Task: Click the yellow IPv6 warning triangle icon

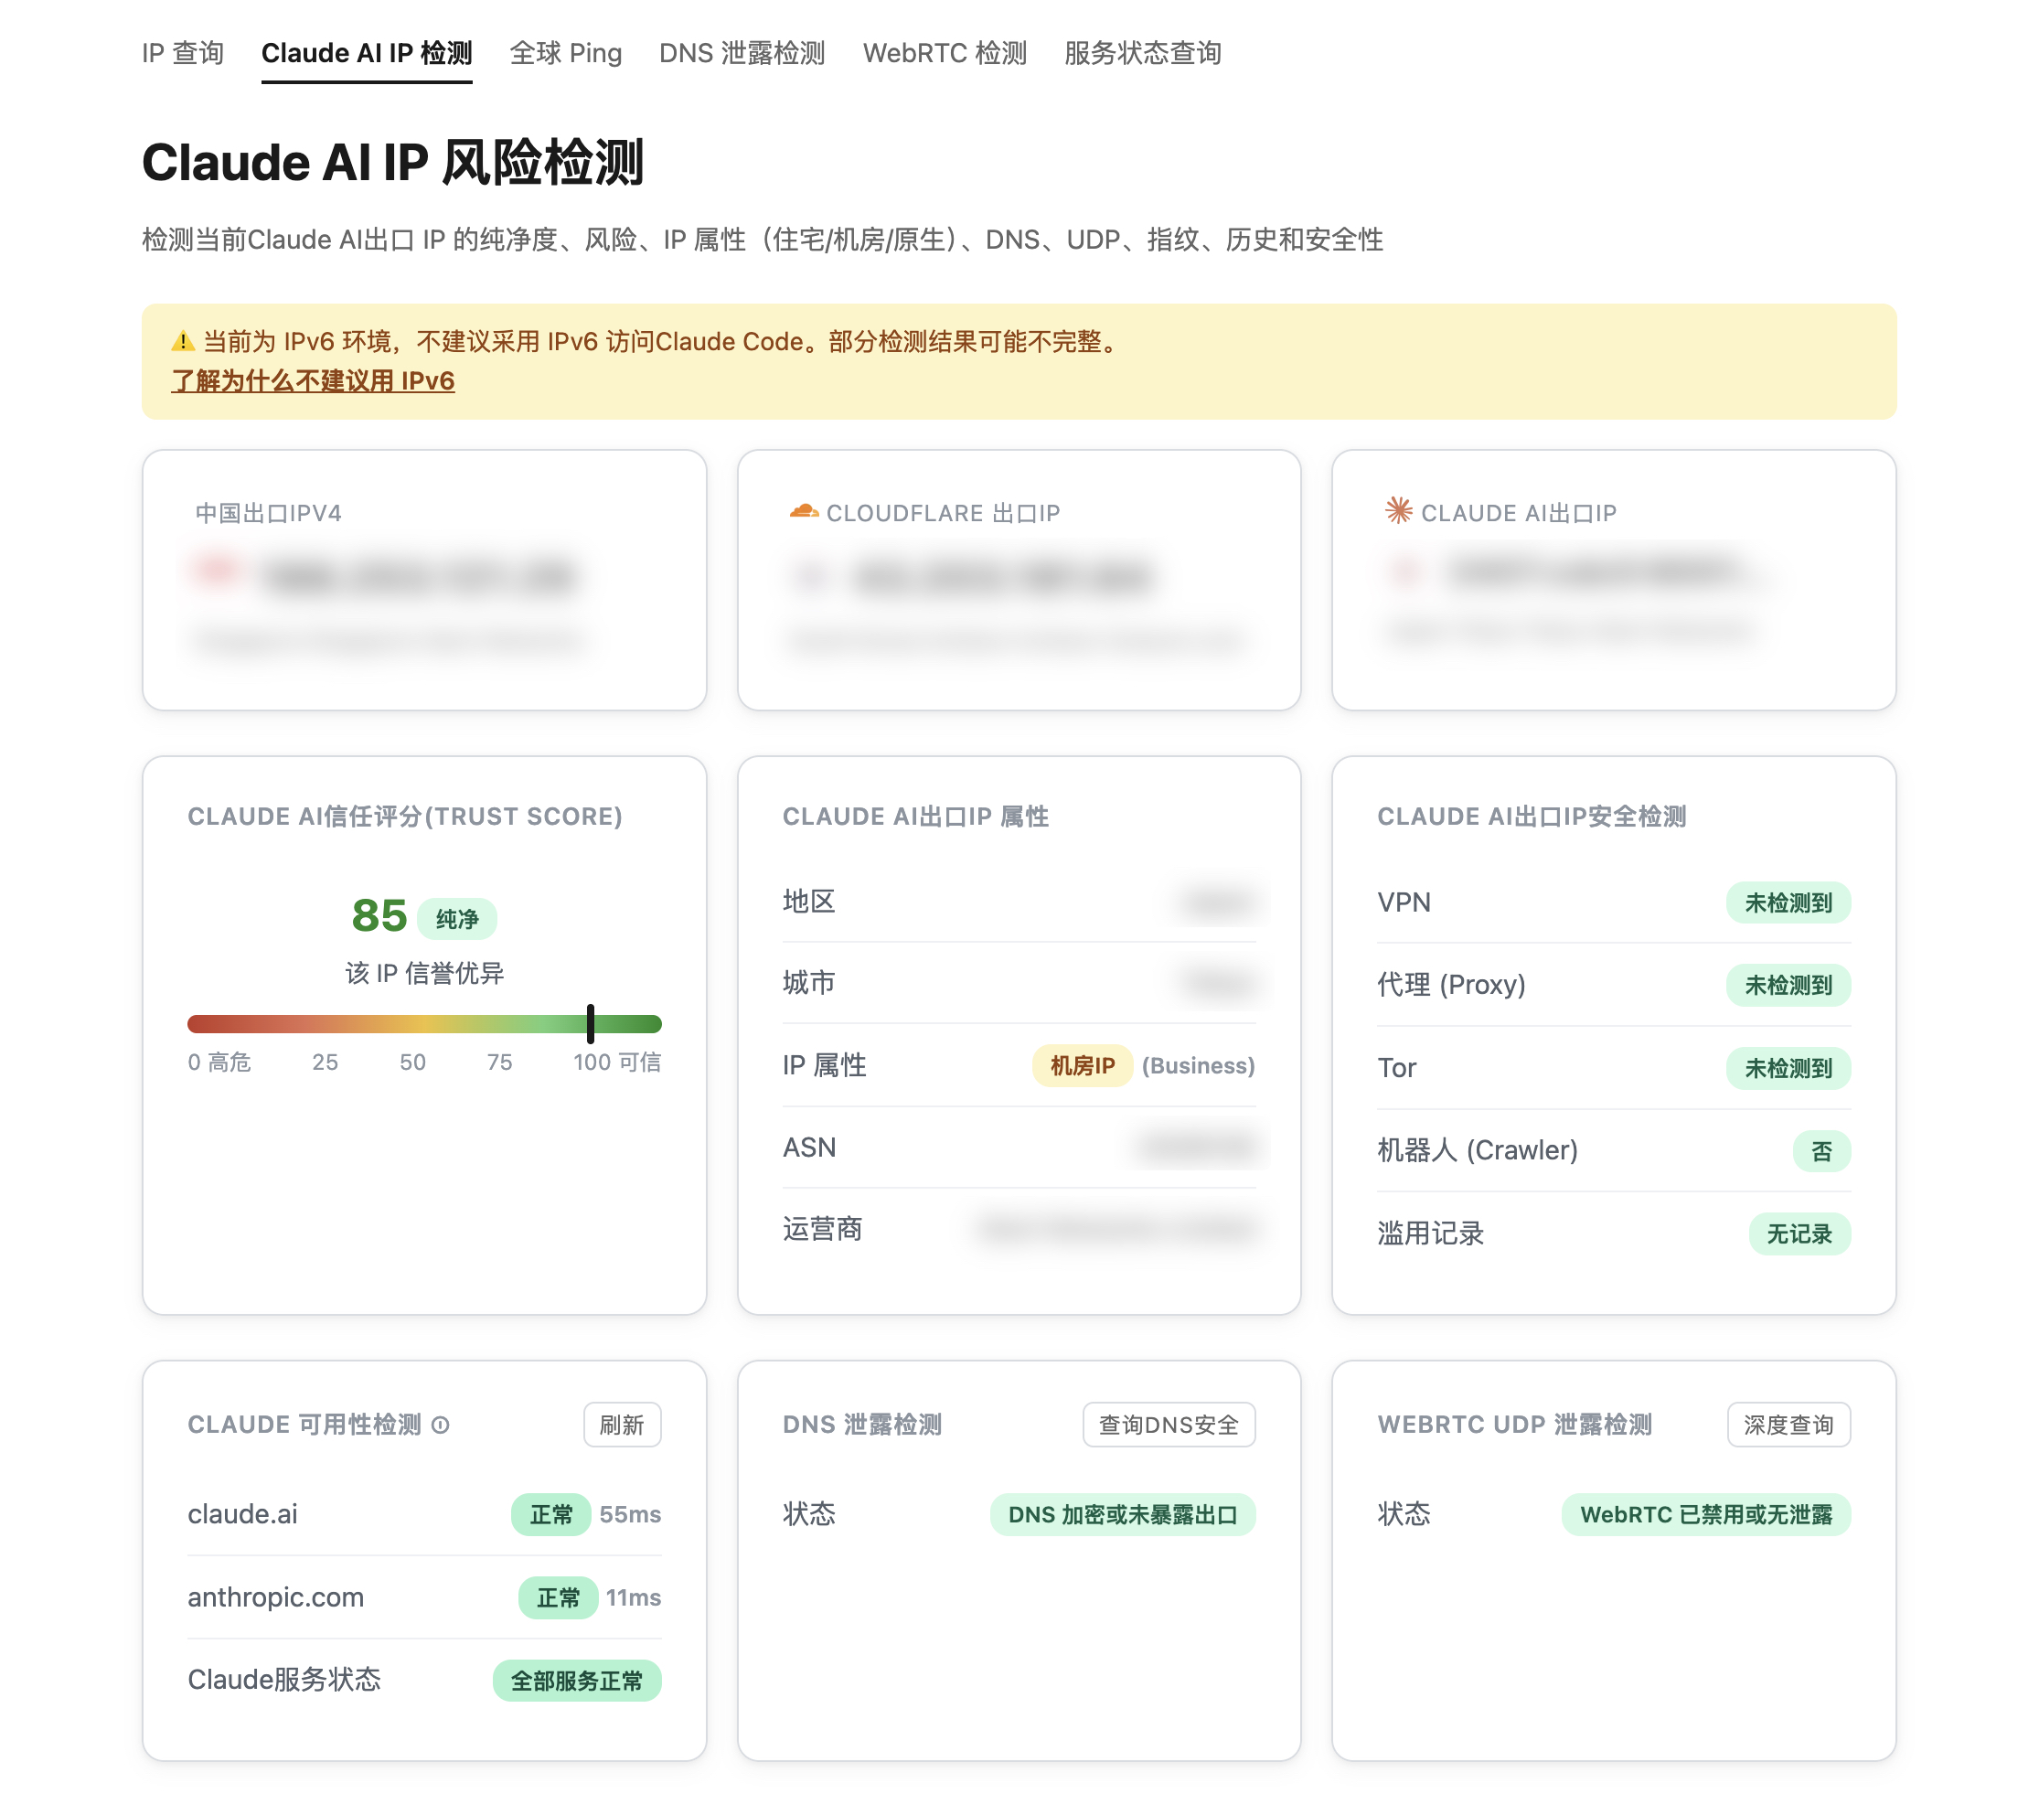Action: 183,341
